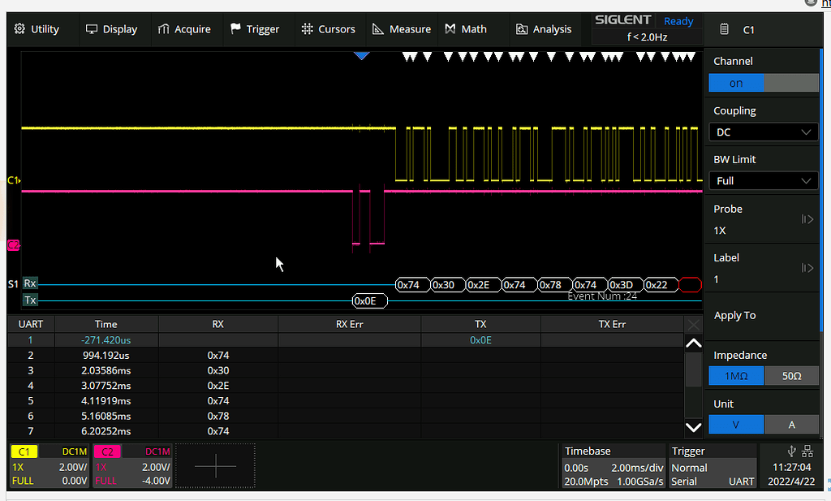
Task: Open the Utility gear menu
Action: [x=37, y=29]
